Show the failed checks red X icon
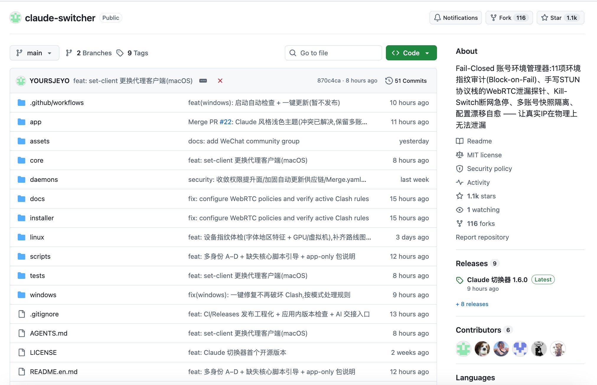The image size is (597, 385). [220, 81]
